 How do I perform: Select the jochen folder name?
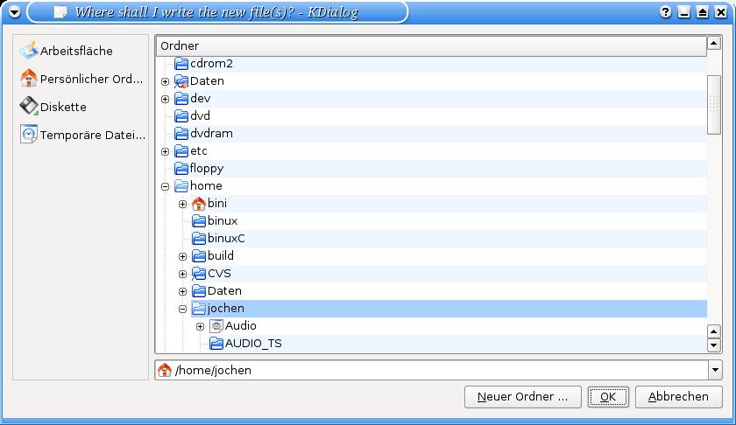click(226, 309)
